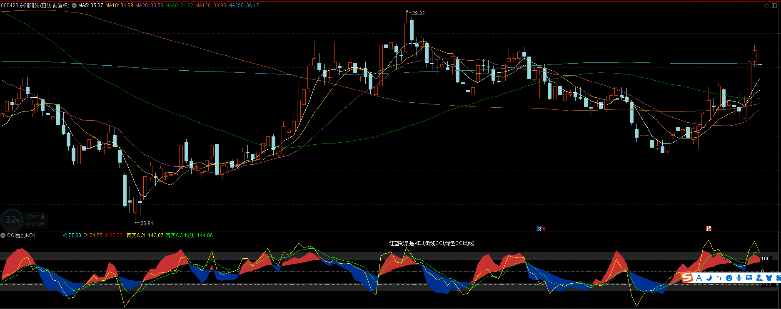The height and width of the screenshot is (309, 781).
Task: Open the soft keyboard icon in IME bar
Action: pyautogui.click(x=749, y=278)
